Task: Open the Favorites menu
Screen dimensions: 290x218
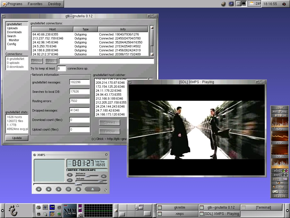Action: click(35, 4)
